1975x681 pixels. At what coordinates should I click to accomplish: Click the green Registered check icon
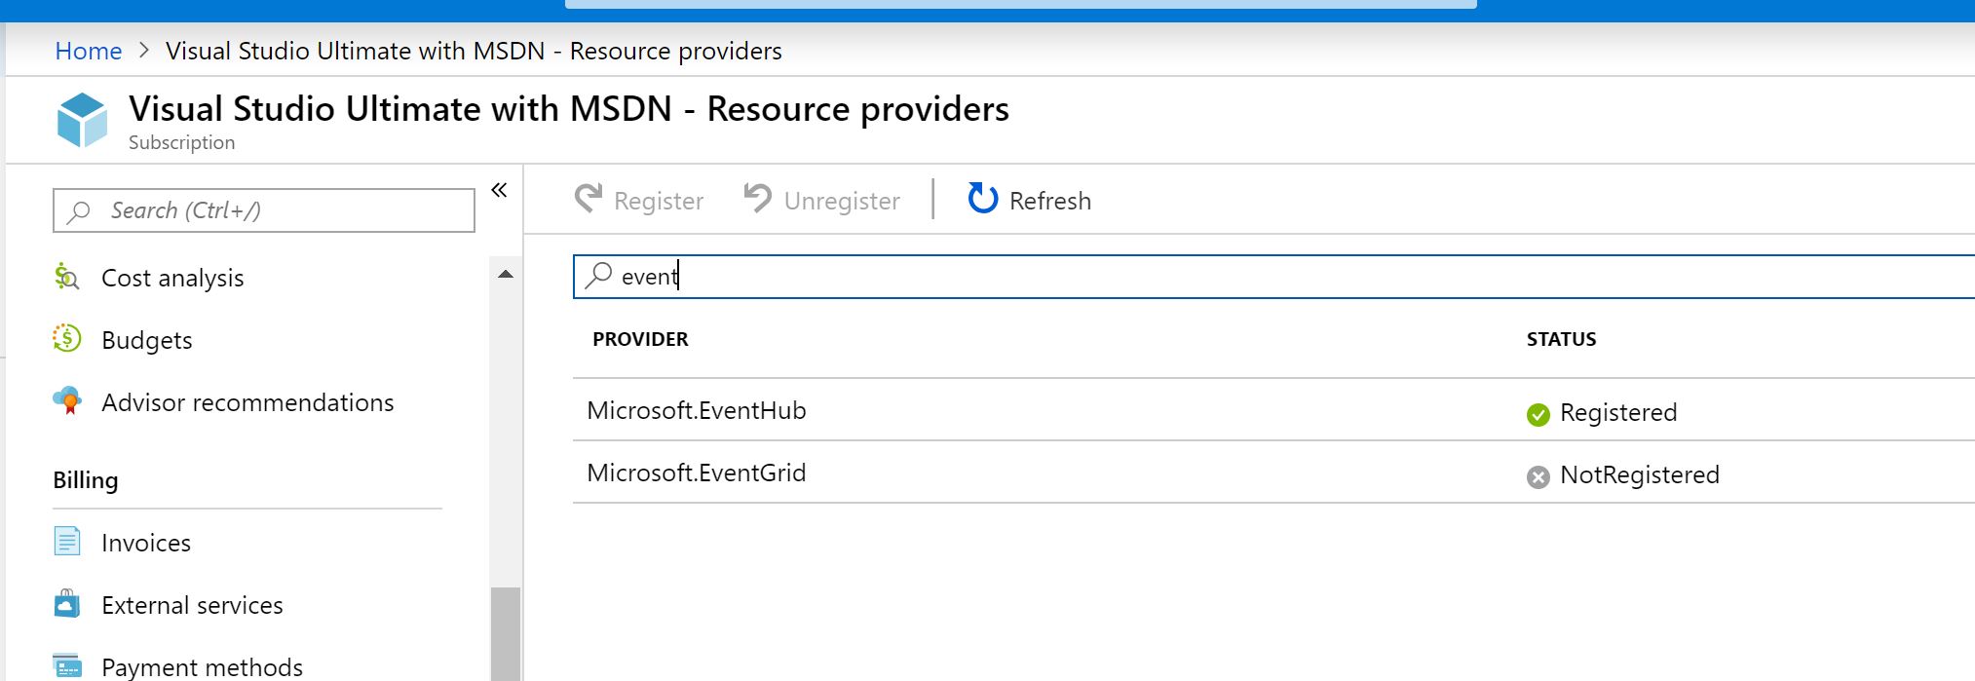coord(1538,414)
